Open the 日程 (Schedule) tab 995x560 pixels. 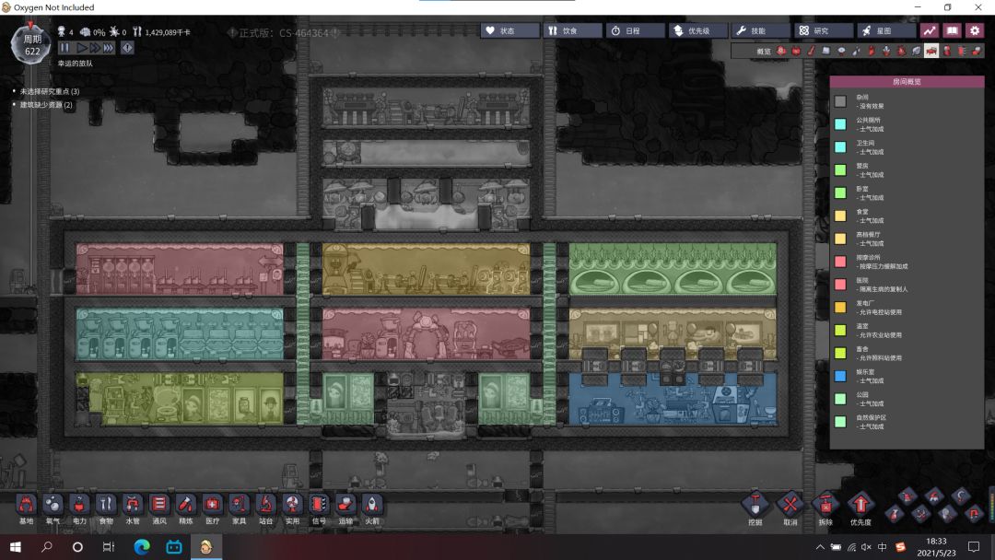tap(635, 30)
